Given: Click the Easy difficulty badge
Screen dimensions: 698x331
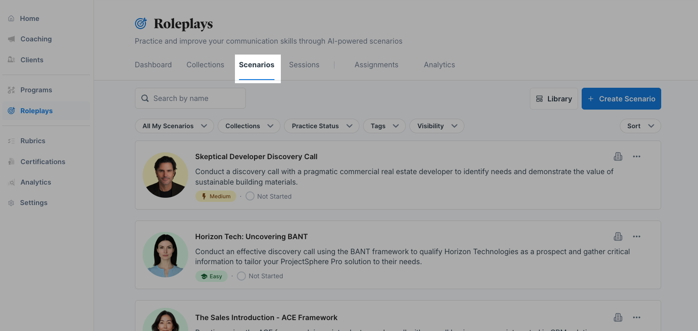Looking at the screenshot, I should coord(211,276).
